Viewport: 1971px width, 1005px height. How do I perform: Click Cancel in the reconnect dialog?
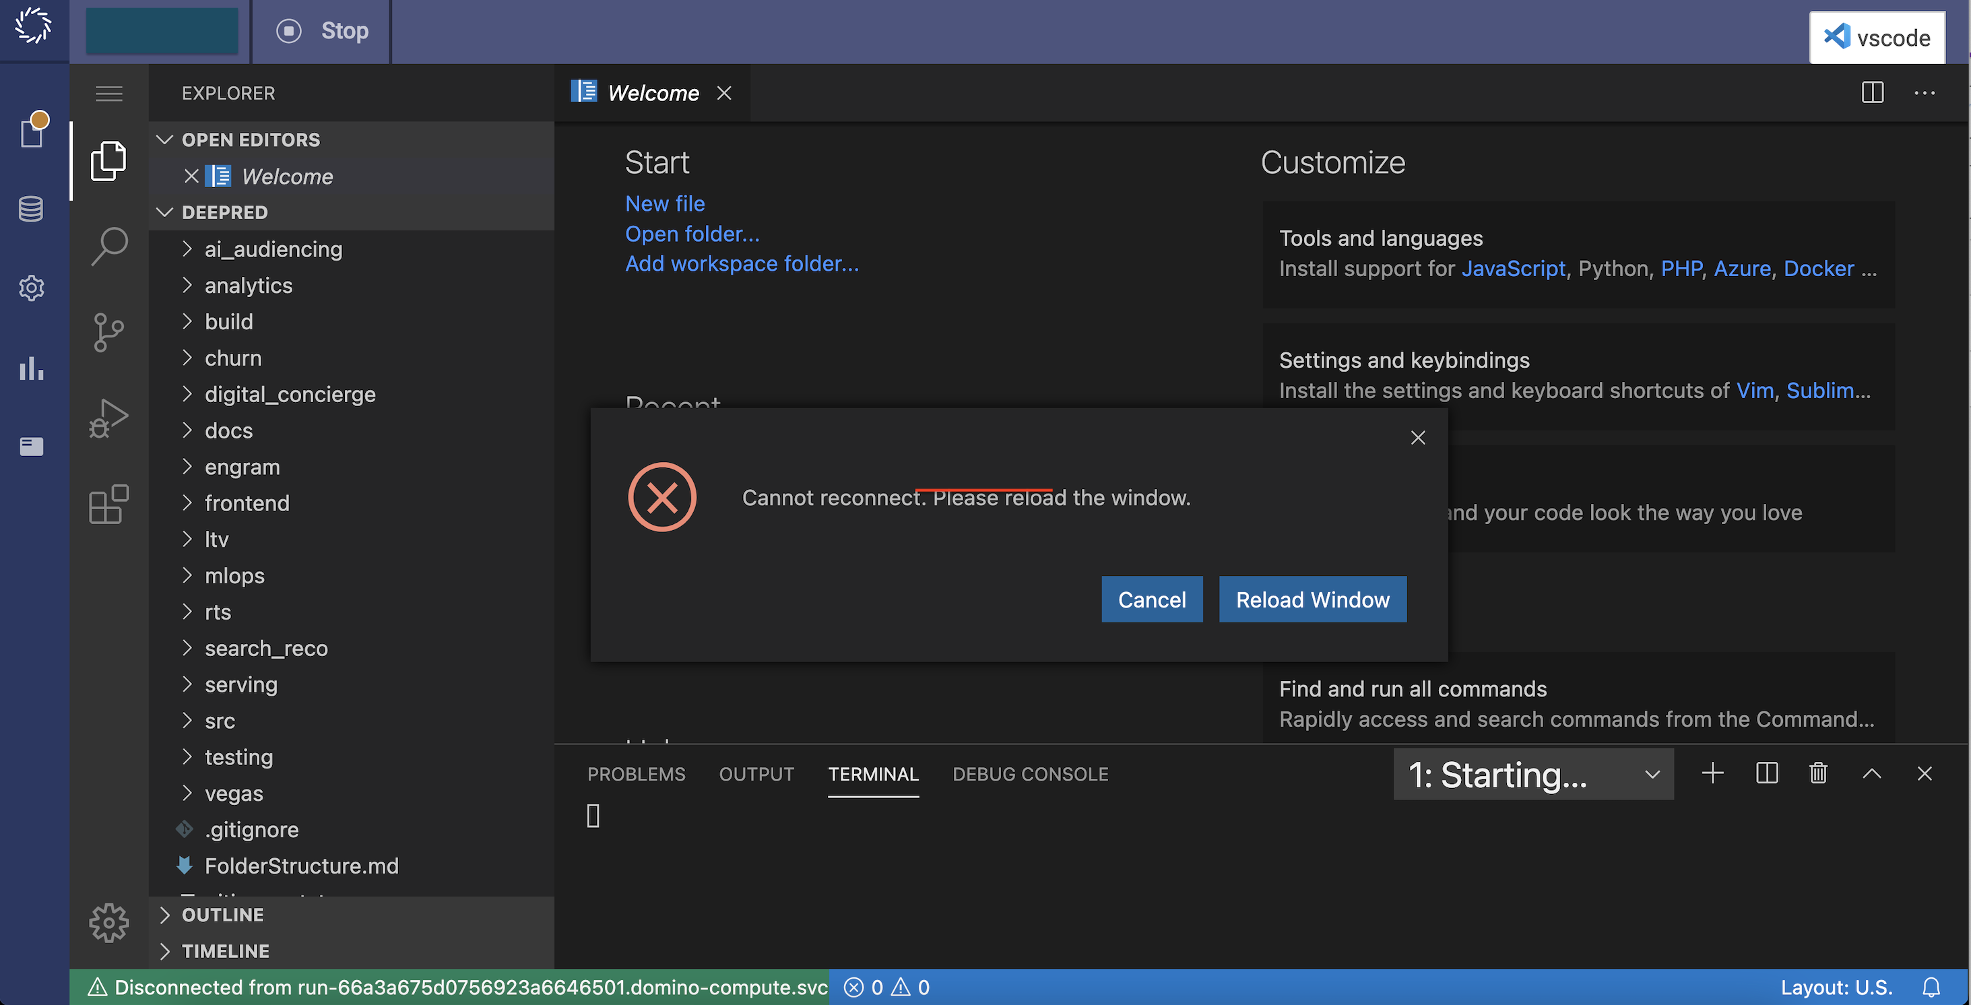click(x=1151, y=599)
